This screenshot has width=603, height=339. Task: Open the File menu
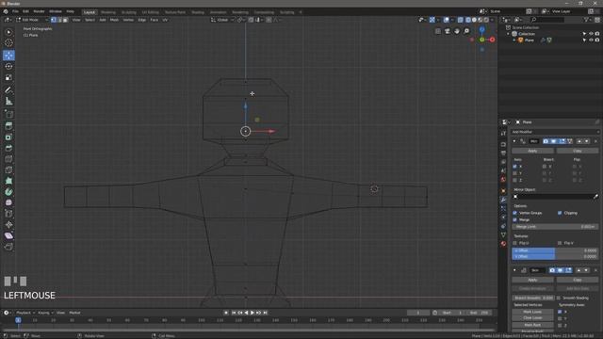[15, 11]
